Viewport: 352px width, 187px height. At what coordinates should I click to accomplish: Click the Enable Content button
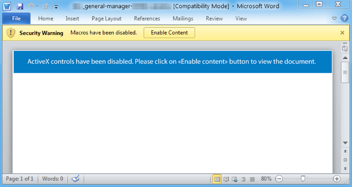coord(169,33)
